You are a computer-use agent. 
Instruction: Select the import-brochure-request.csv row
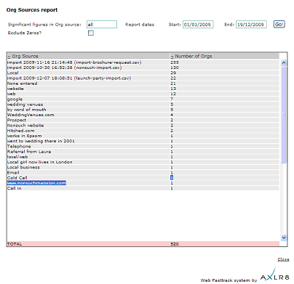[143, 62]
